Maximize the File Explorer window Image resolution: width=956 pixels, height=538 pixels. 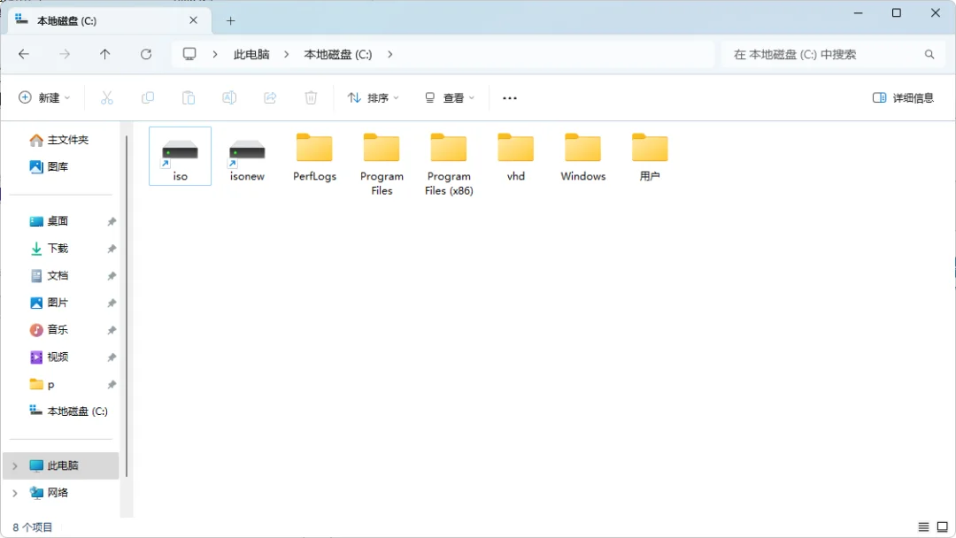[x=896, y=12]
